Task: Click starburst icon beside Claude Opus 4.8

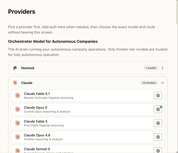Action: (17, 137)
